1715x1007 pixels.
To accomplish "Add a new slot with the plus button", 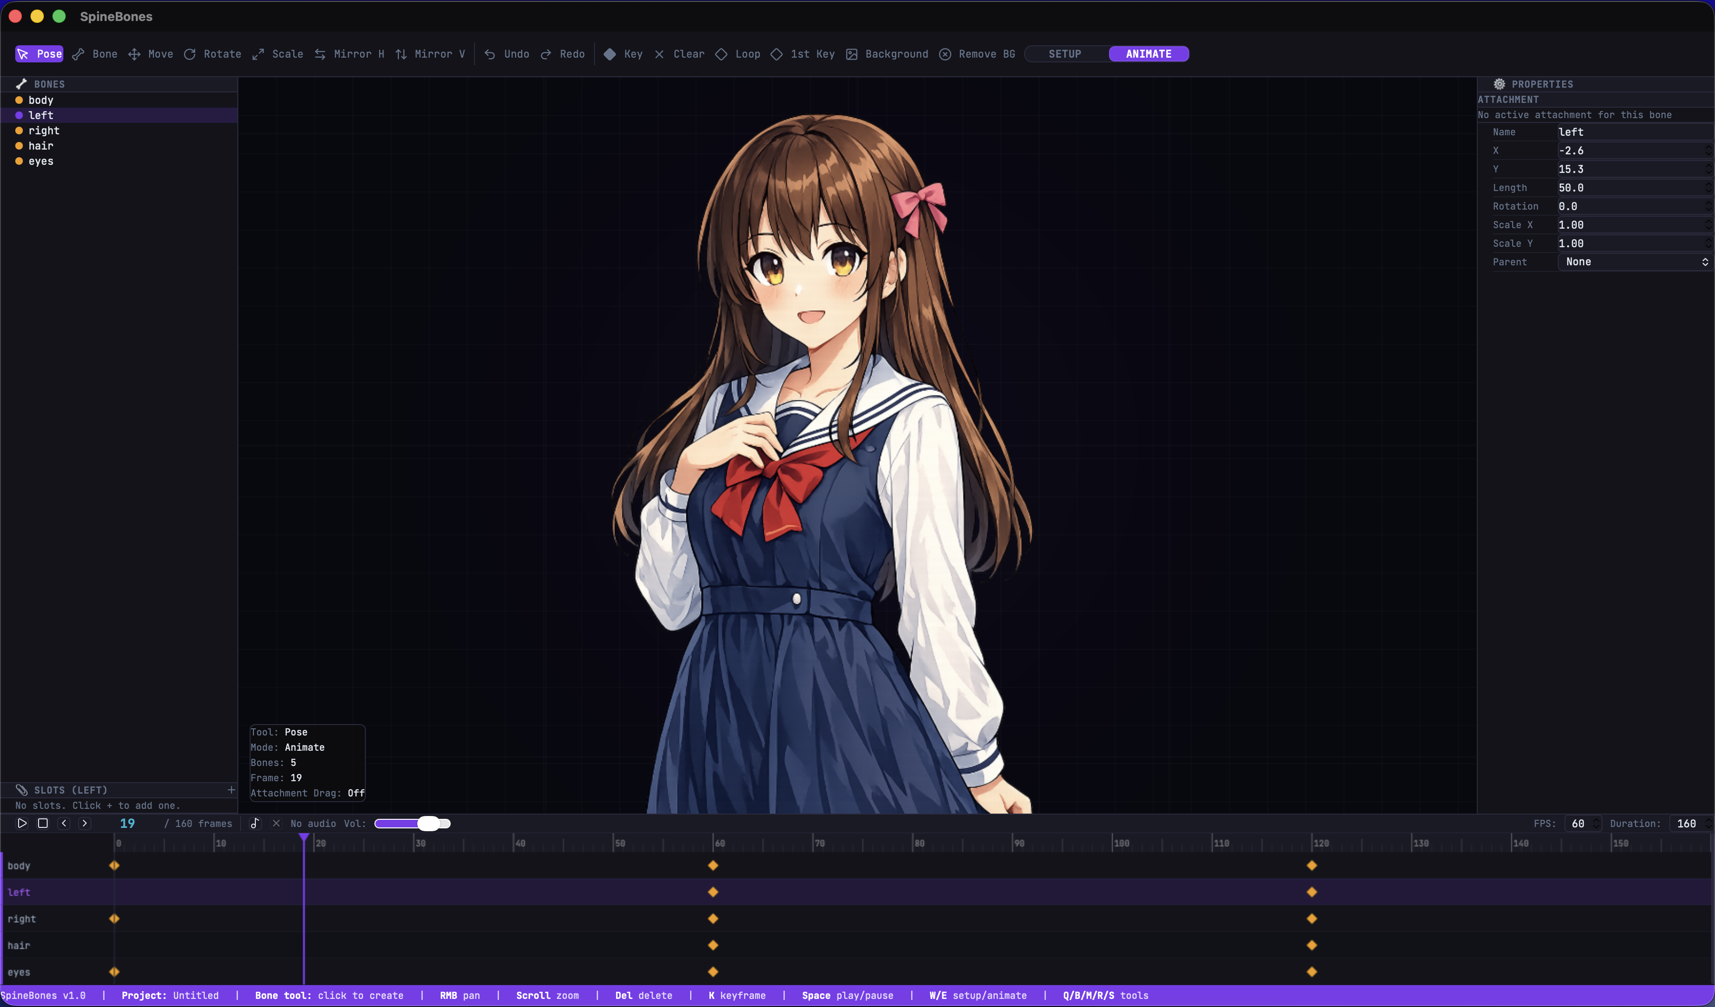I will pyautogui.click(x=232, y=790).
